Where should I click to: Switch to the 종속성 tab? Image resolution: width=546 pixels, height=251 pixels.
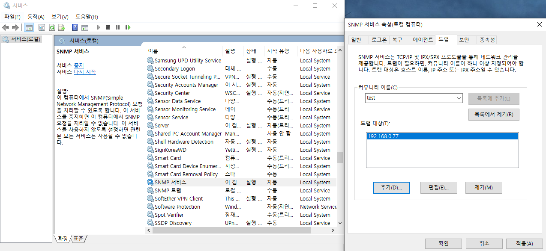(487, 40)
